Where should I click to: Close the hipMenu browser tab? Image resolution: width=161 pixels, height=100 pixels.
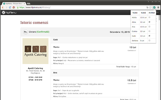[x=24, y=3]
